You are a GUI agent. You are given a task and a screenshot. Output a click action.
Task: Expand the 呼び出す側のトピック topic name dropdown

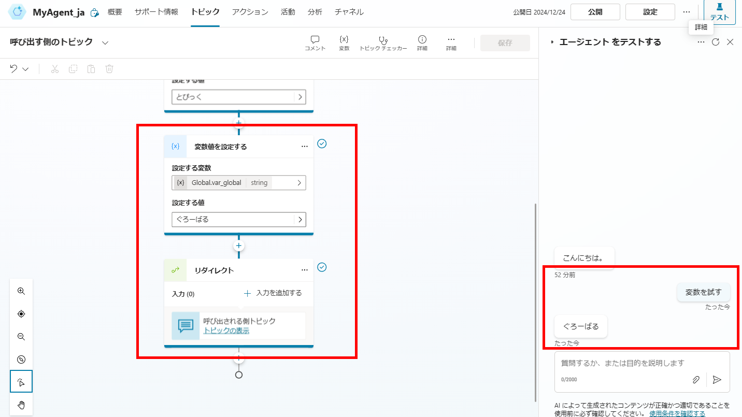click(x=105, y=42)
